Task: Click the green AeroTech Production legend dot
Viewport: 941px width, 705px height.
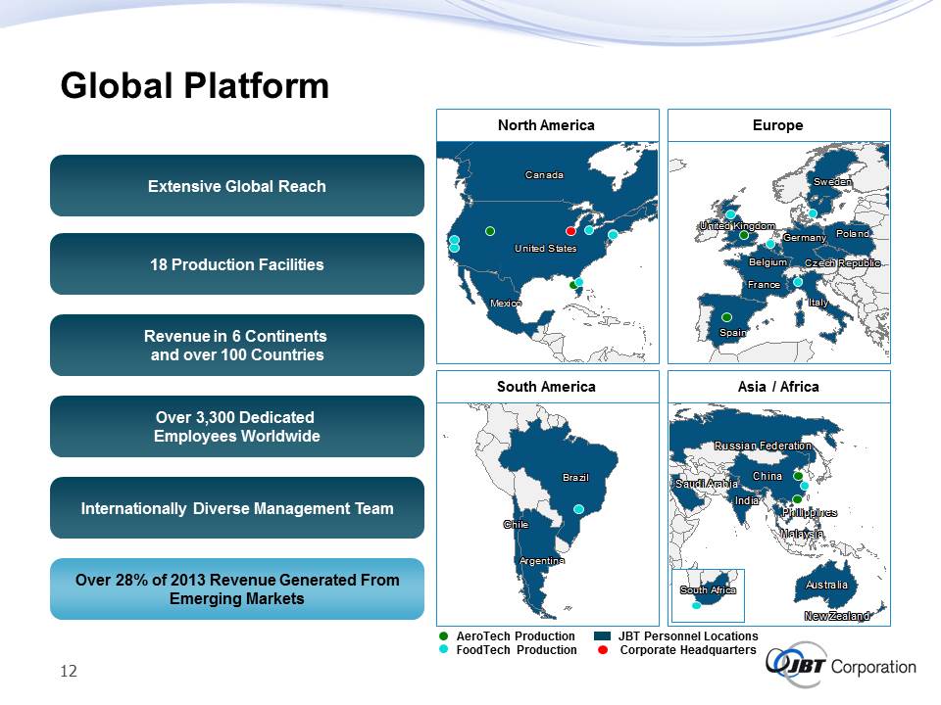Action: coord(445,636)
